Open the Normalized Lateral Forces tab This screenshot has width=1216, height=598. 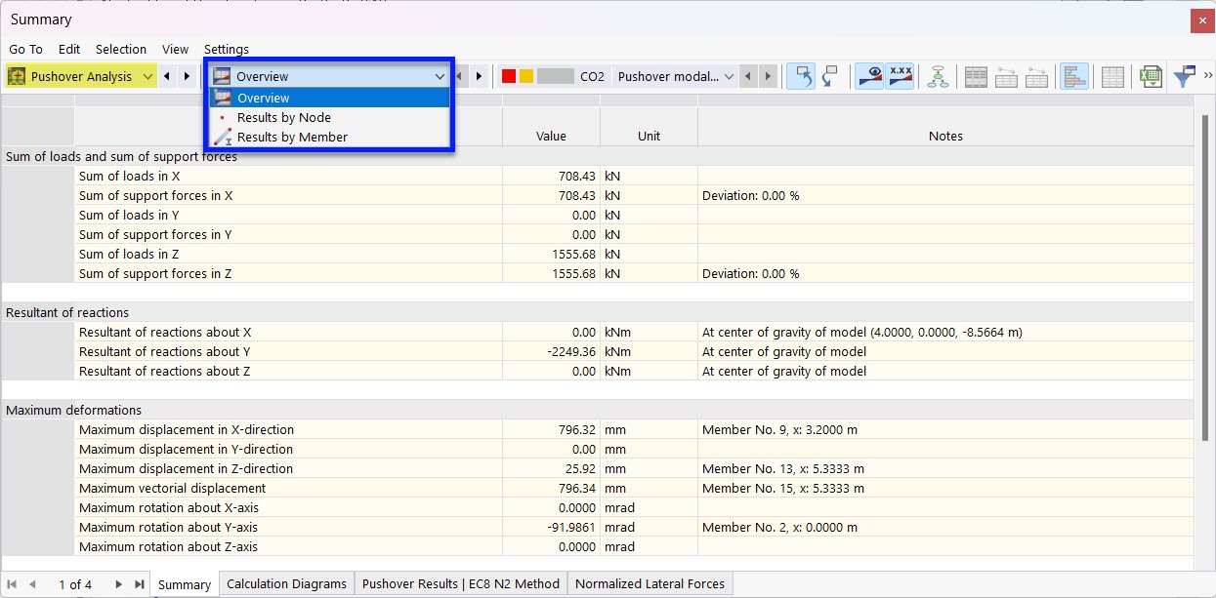click(650, 583)
